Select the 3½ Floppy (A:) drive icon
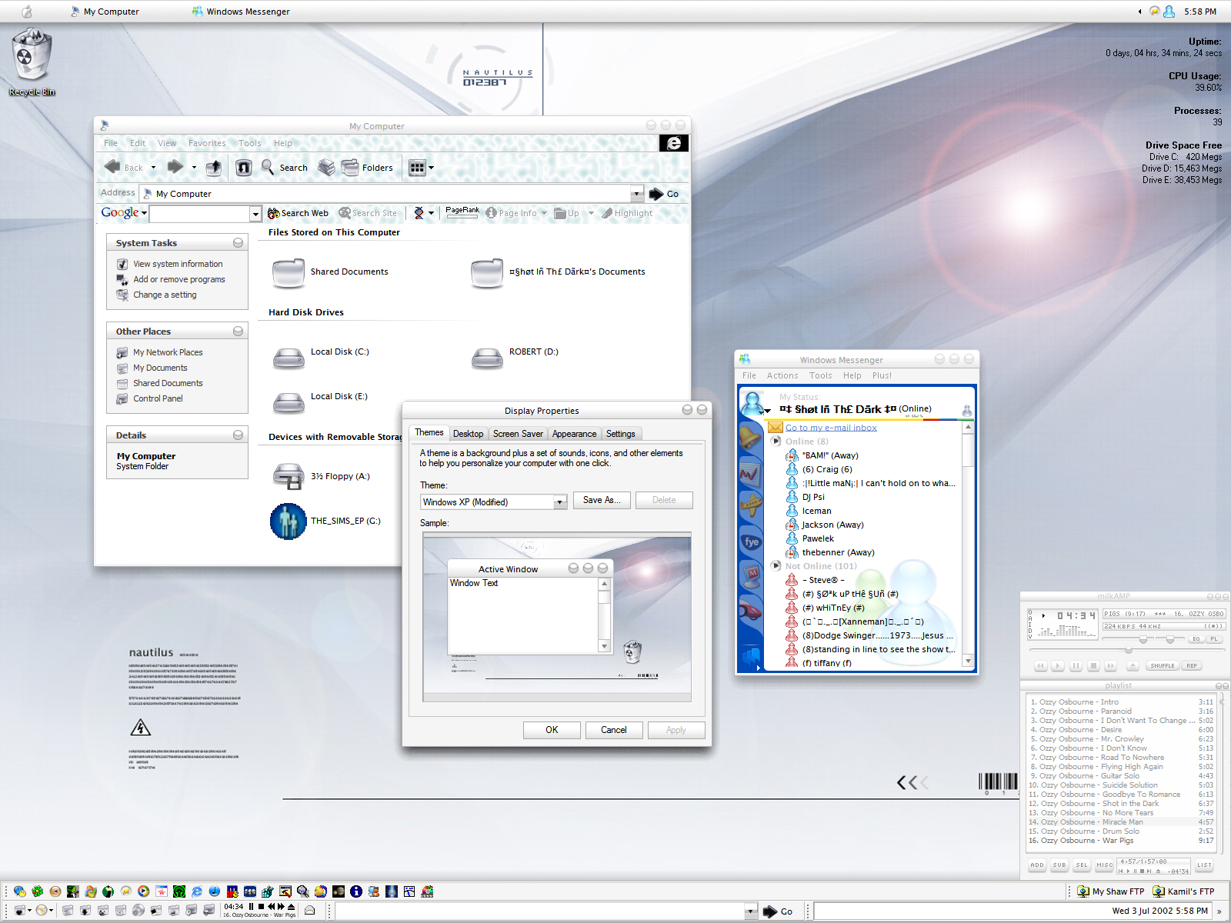The image size is (1231, 923). 289,476
